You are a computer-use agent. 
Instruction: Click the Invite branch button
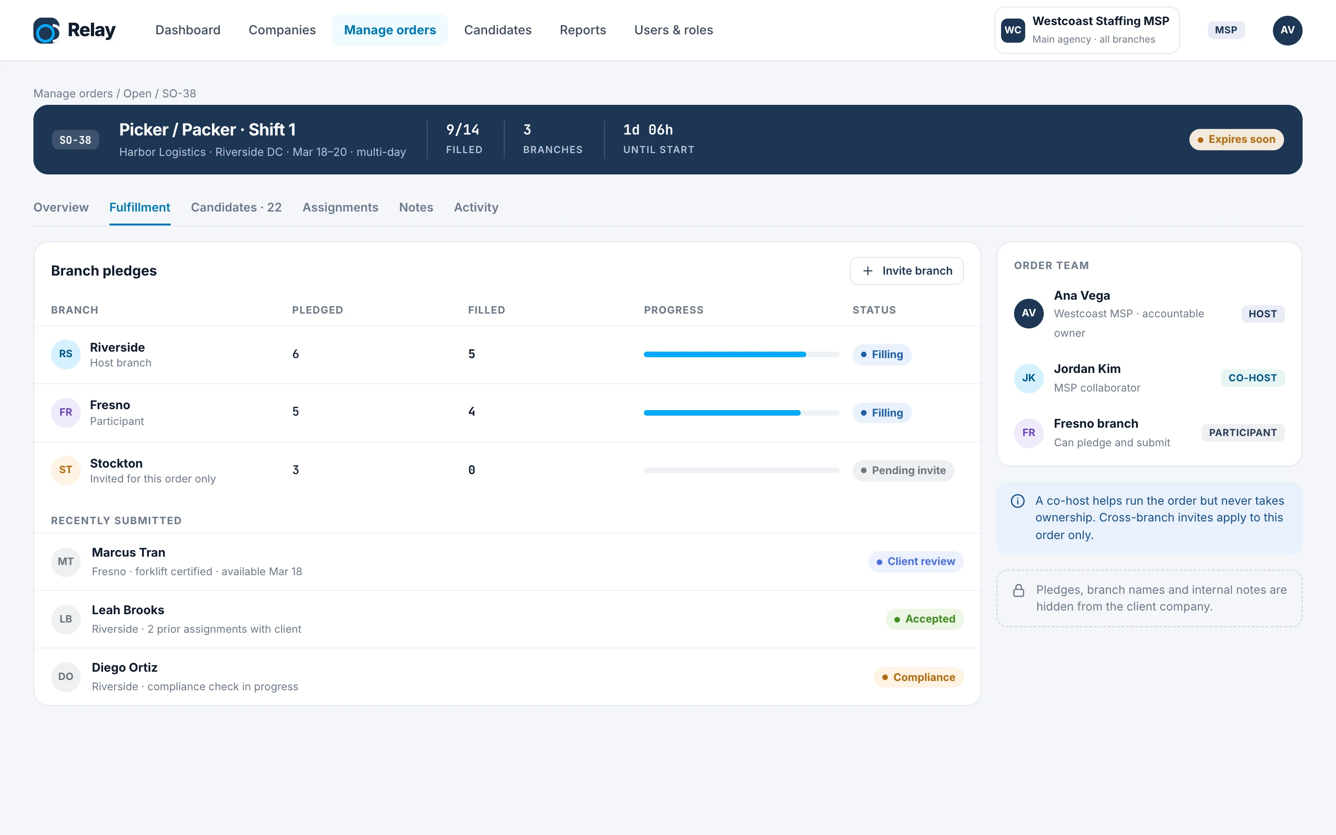point(906,270)
